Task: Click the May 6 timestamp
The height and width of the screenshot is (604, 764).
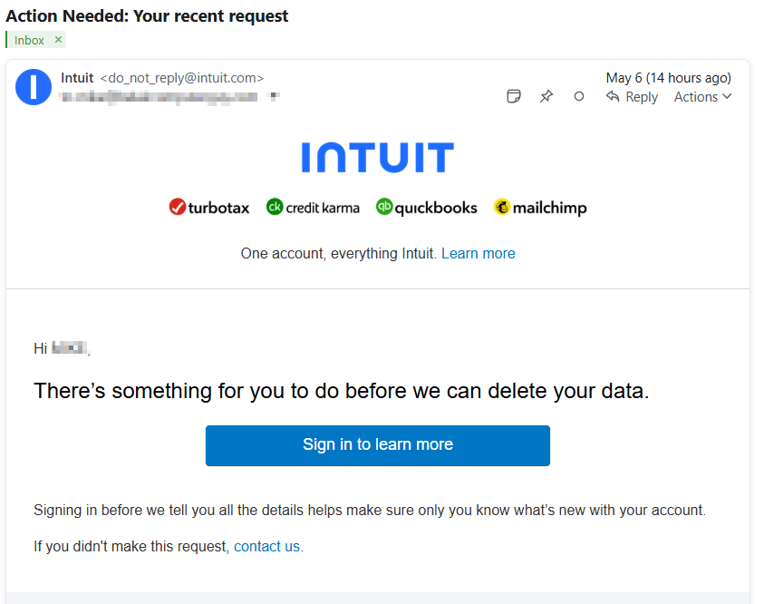Action: click(668, 78)
